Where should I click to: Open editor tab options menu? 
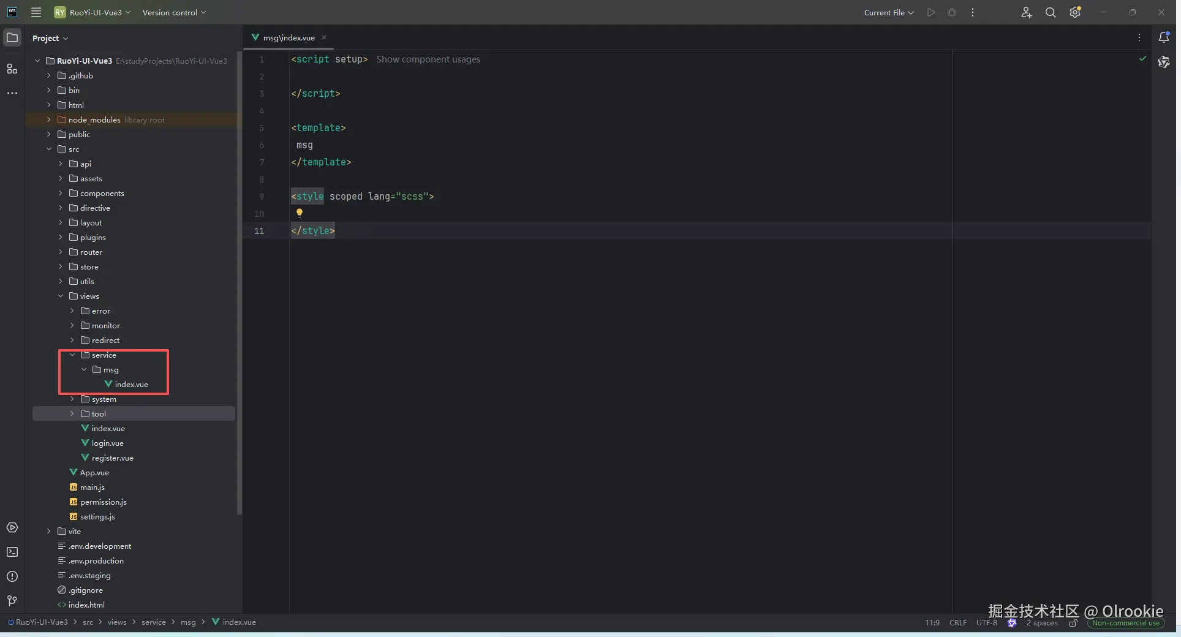[1139, 37]
